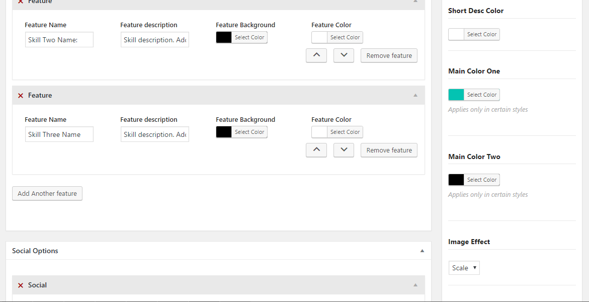
Task: Remove the Skill Two feature
Action: coord(389,55)
